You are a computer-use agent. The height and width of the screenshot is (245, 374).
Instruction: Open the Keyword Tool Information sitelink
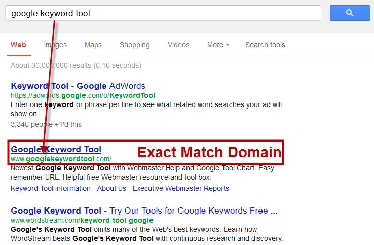coord(51,188)
